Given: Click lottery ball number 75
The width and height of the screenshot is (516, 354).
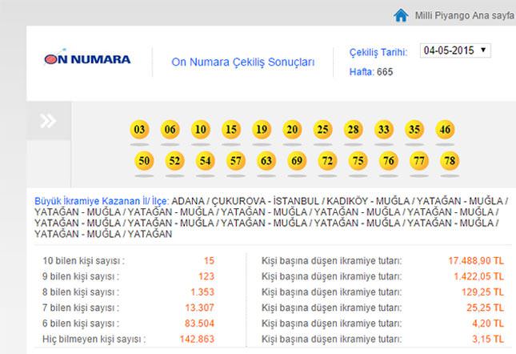Looking at the screenshot, I should point(358,161).
